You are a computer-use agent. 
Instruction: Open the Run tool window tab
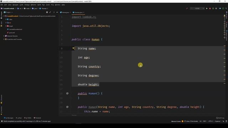pyautogui.click(x=19, y=118)
